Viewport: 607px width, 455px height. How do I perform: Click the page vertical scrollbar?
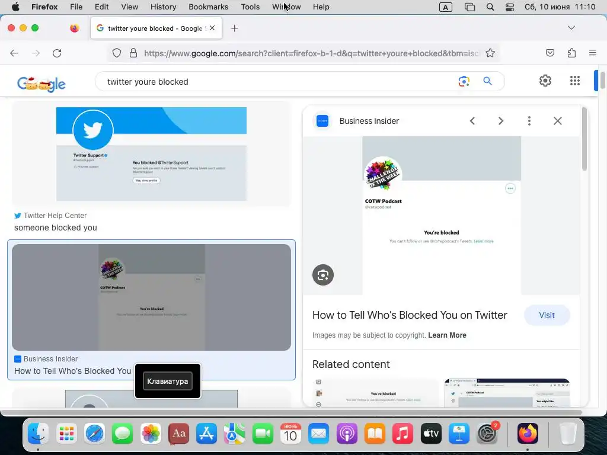pos(603,79)
